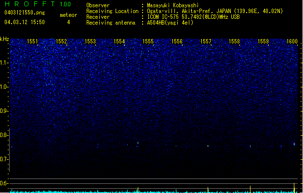Click the 0.8 frequency axis label
This screenshot has width=303, height=193.
coord(4,135)
